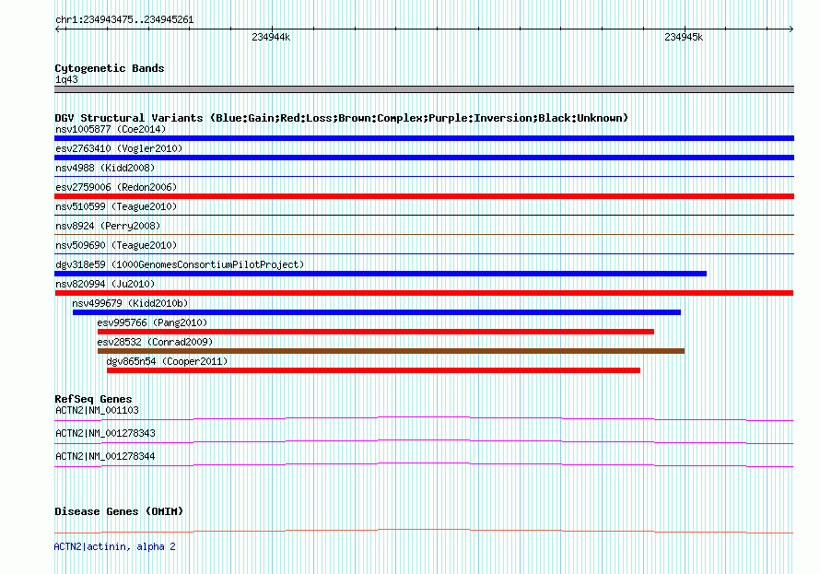Screen dimensions: 820x574
Task: Click the RefSeq Genes track heading
Action: pos(93,399)
